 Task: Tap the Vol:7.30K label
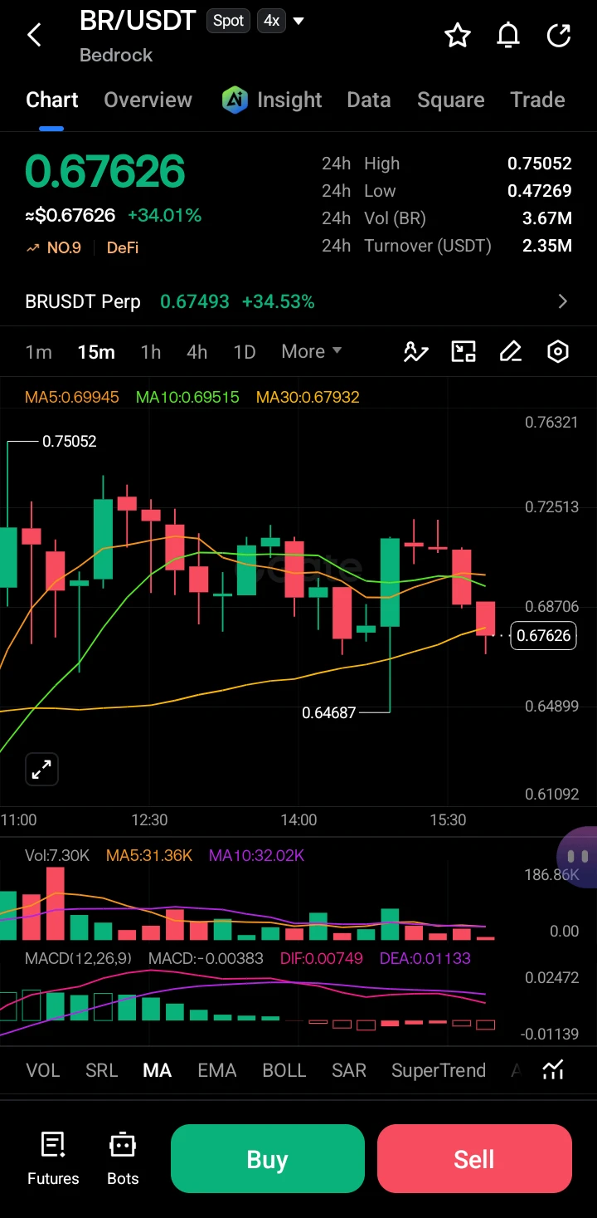tap(57, 855)
